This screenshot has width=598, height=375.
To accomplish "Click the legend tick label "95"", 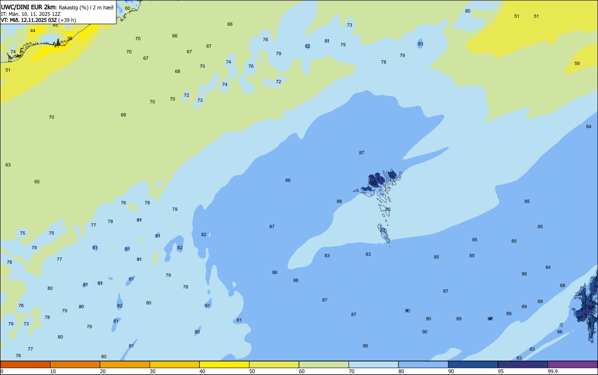I will pyautogui.click(x=501, y=371).
